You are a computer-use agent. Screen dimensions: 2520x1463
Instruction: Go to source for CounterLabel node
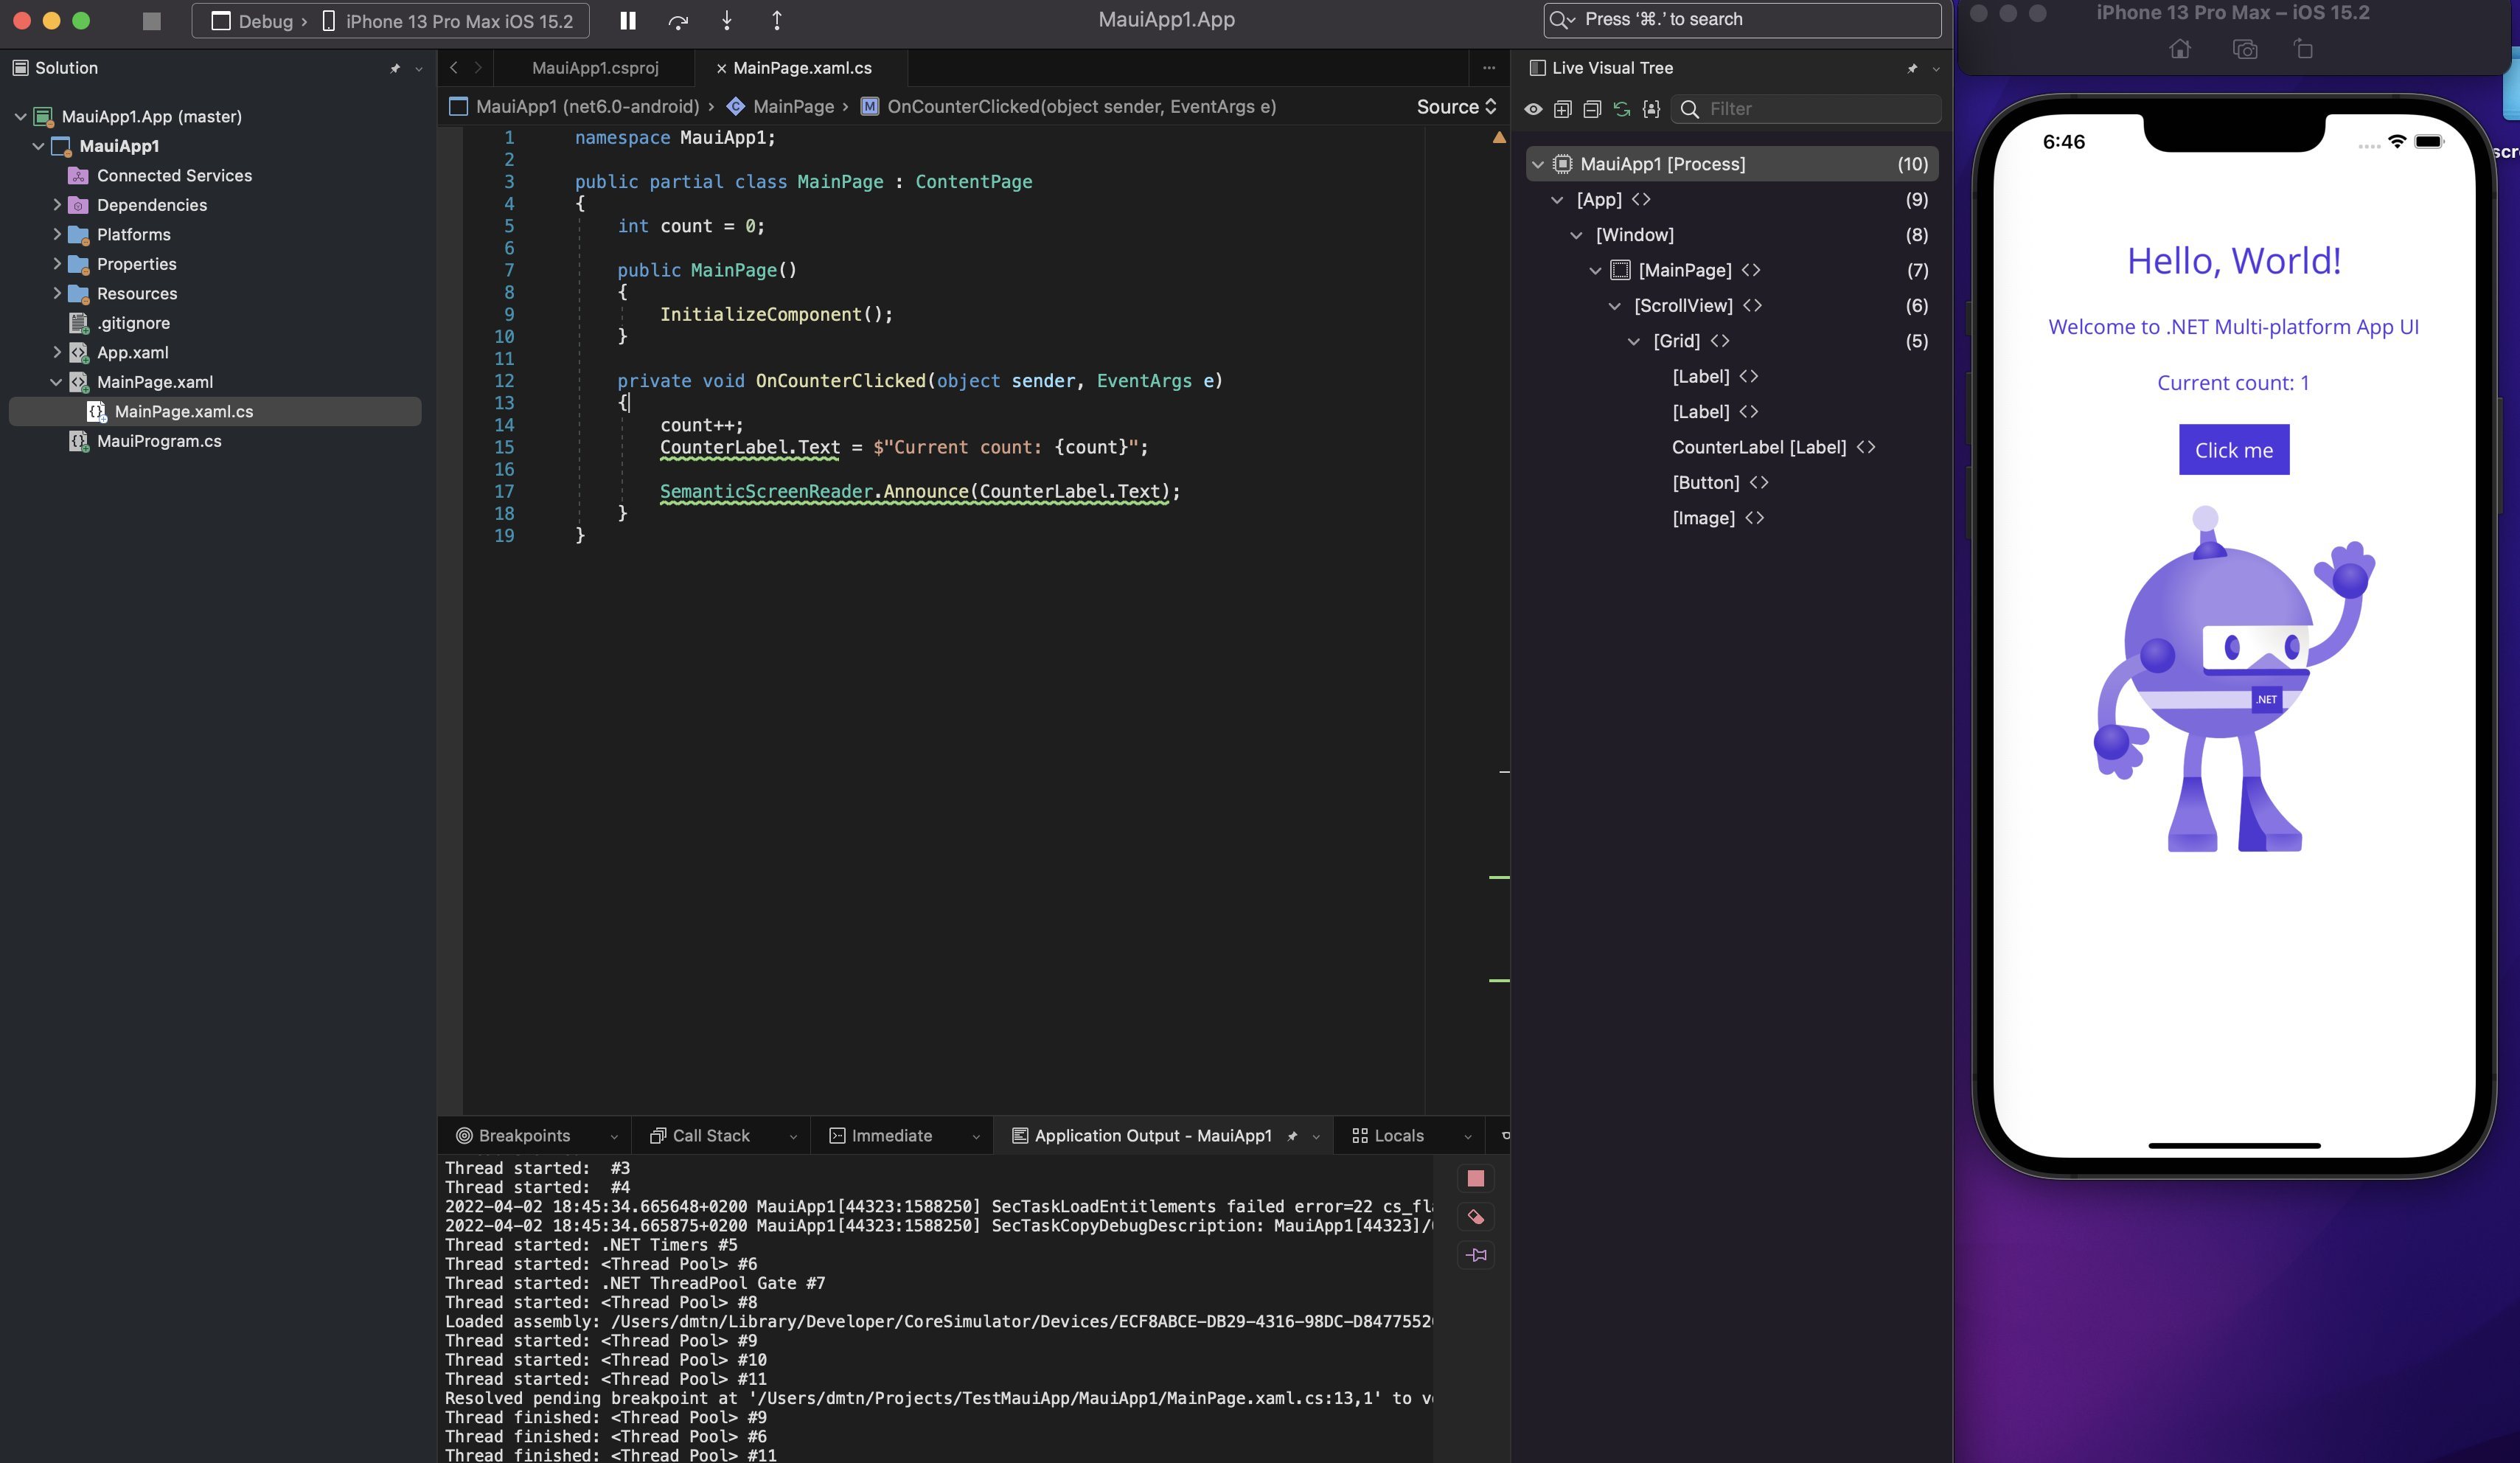[x=1866, y=447]
